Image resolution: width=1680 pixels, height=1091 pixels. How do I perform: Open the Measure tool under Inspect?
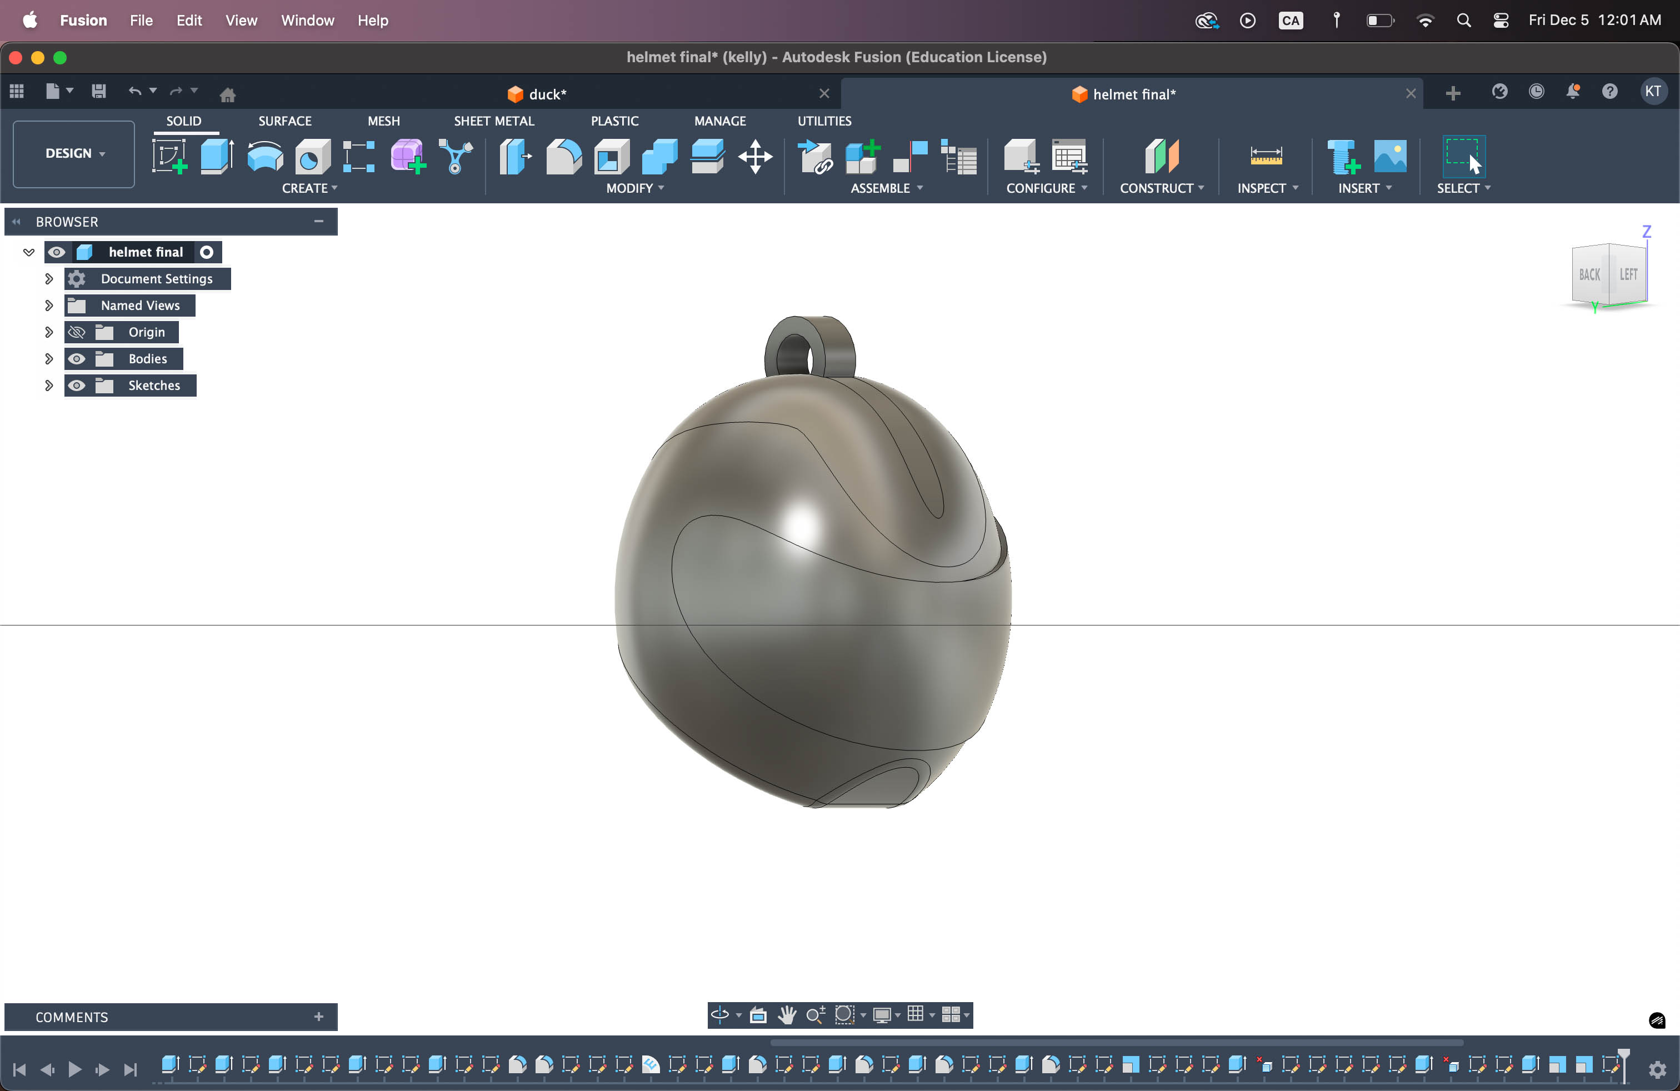click(1266, 156)
